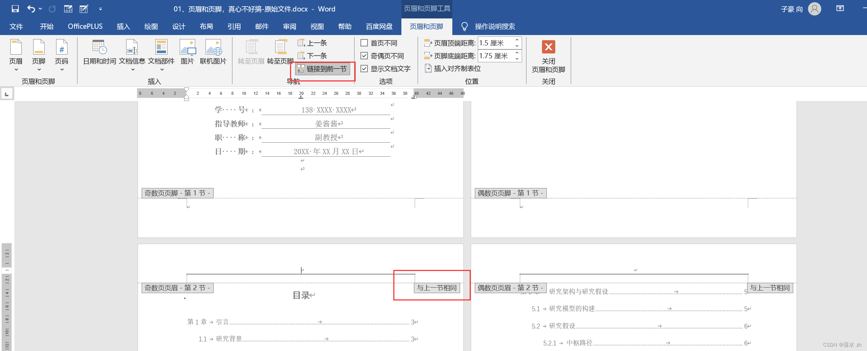The height and width of the screenshot is (351, 867).
Task: Click the 页脚 footer icon
Action: point(39,47)
